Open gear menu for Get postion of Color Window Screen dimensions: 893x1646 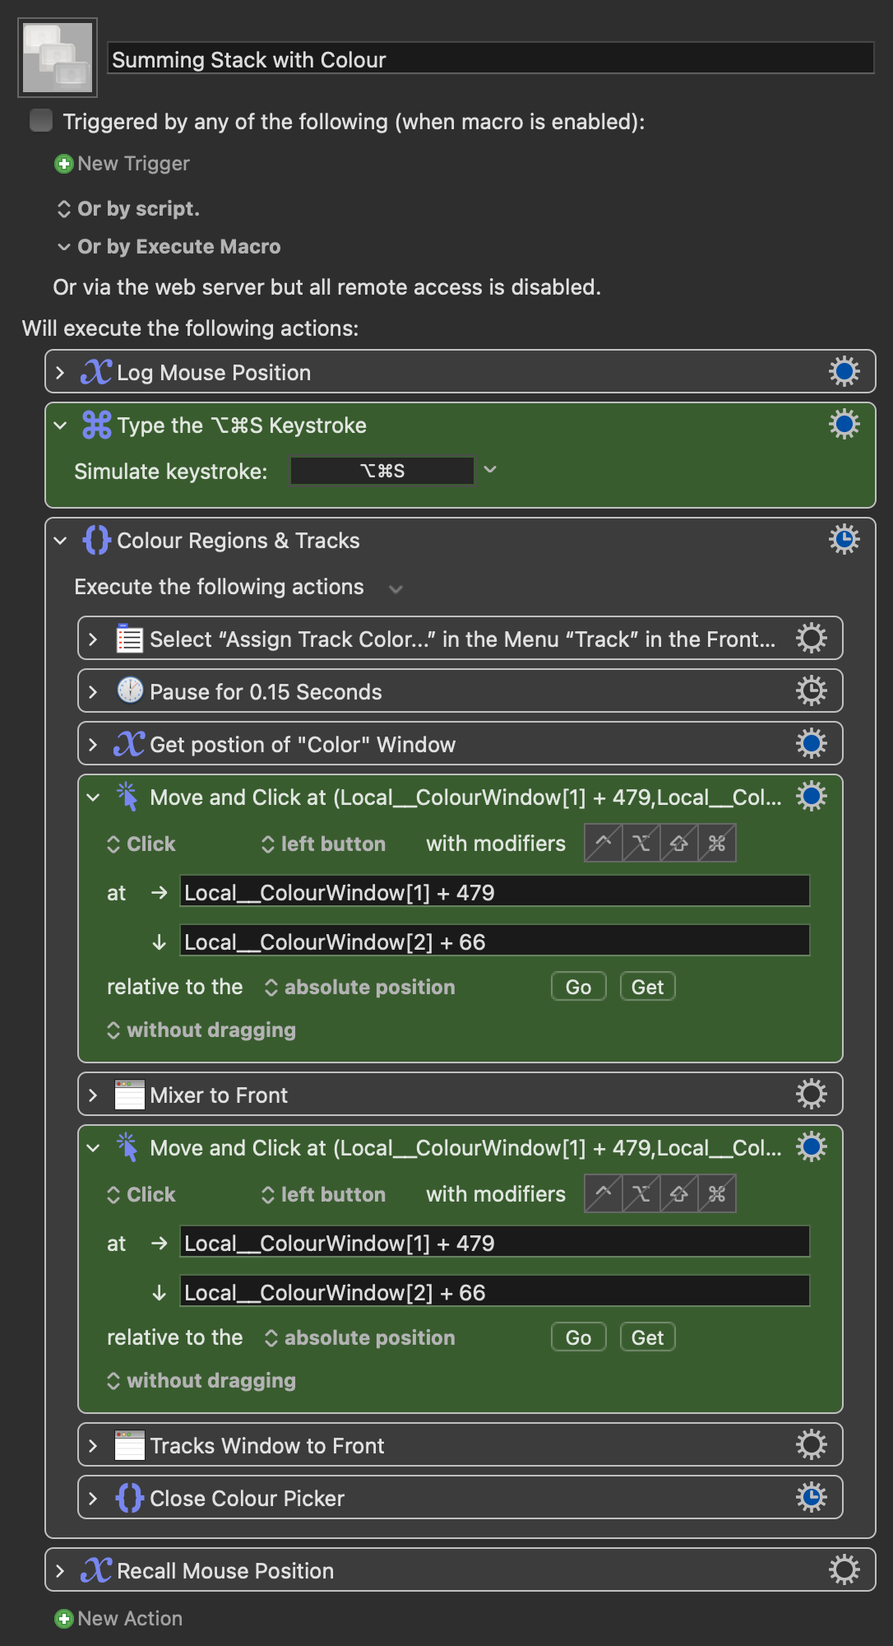pos(811,744)
